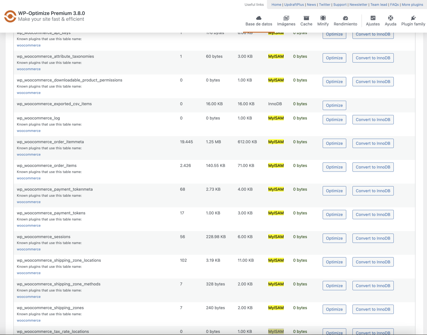
Task: Optimize the wp_woocommerce_payment_tokens table
Action: 334,215
